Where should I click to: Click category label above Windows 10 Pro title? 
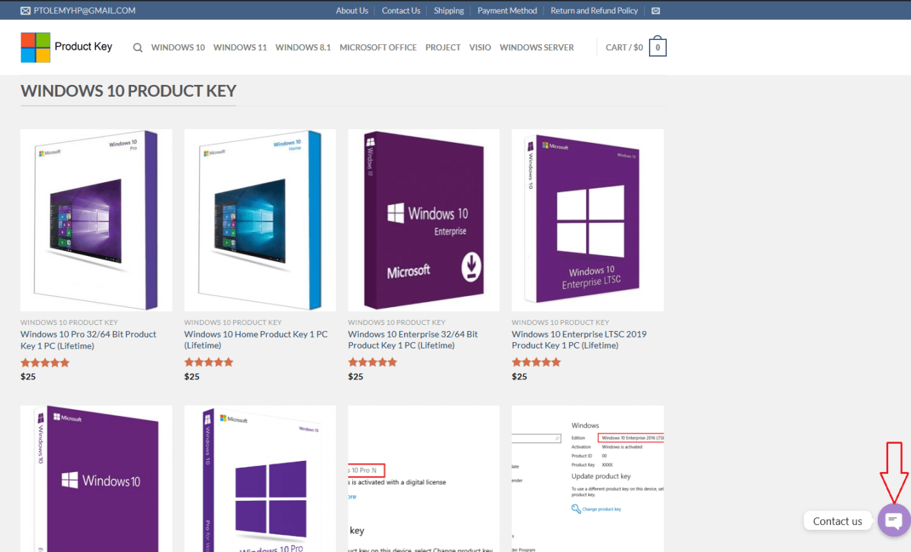69,322
